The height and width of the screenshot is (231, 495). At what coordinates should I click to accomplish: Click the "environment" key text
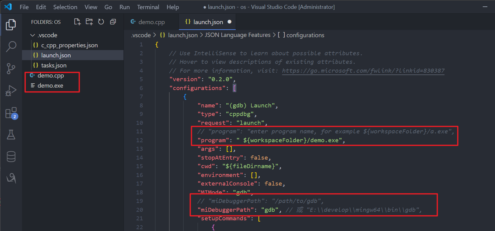pyautogui.click(x=220, y=175)
